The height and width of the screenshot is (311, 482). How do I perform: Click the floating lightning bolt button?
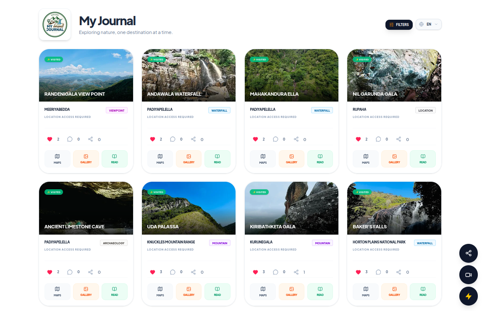click(x=469, y=296)
